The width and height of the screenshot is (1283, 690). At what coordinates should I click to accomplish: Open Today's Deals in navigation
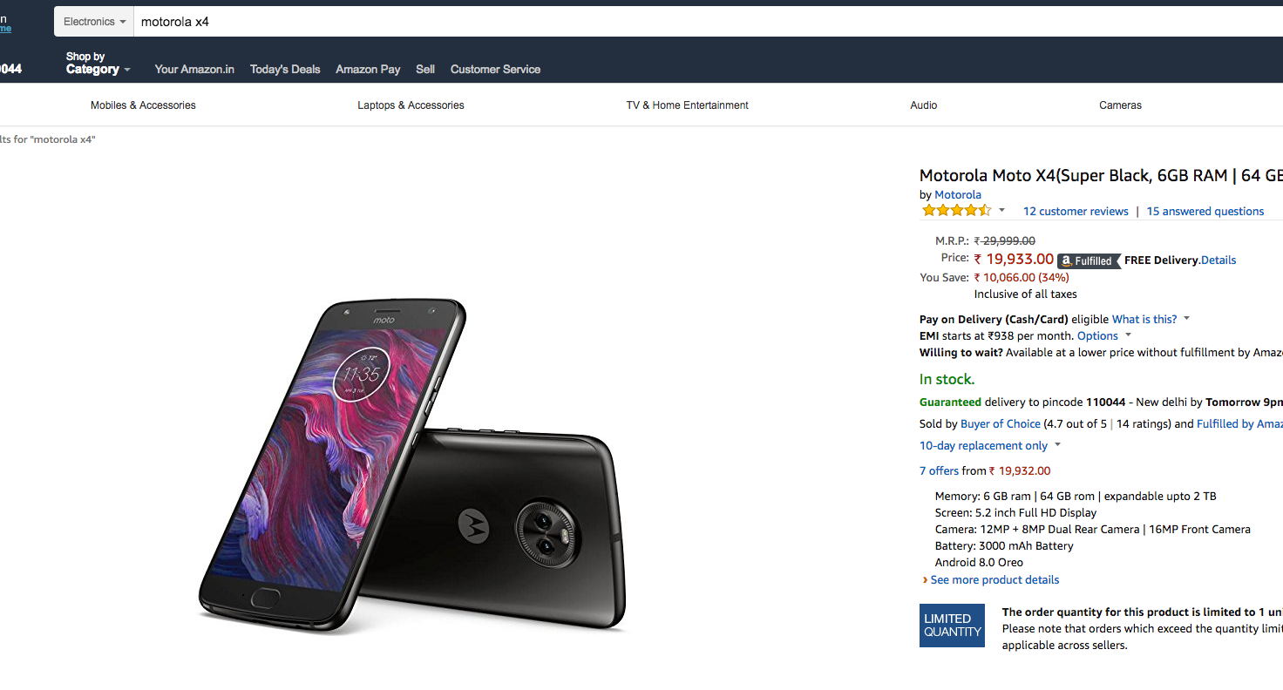coord(285,70)
